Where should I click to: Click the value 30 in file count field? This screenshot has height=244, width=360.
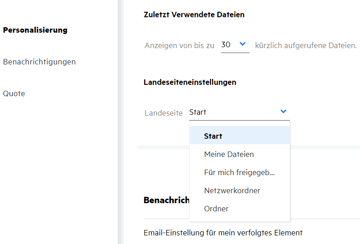coord(226,45)
